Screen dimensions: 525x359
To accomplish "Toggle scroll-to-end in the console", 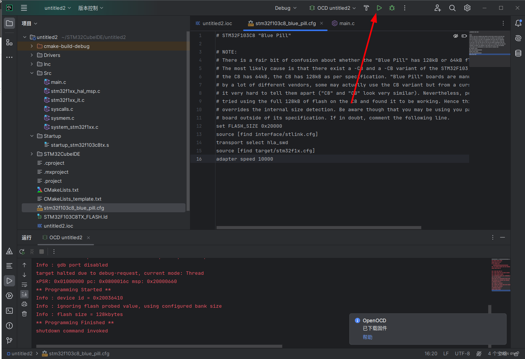I will tap(24, 294).
